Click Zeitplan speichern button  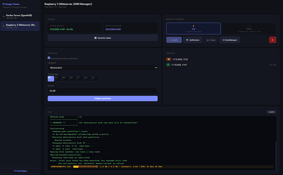point(103,98)
